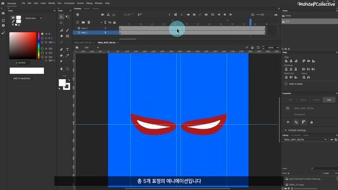Select the Line tool

61,42
